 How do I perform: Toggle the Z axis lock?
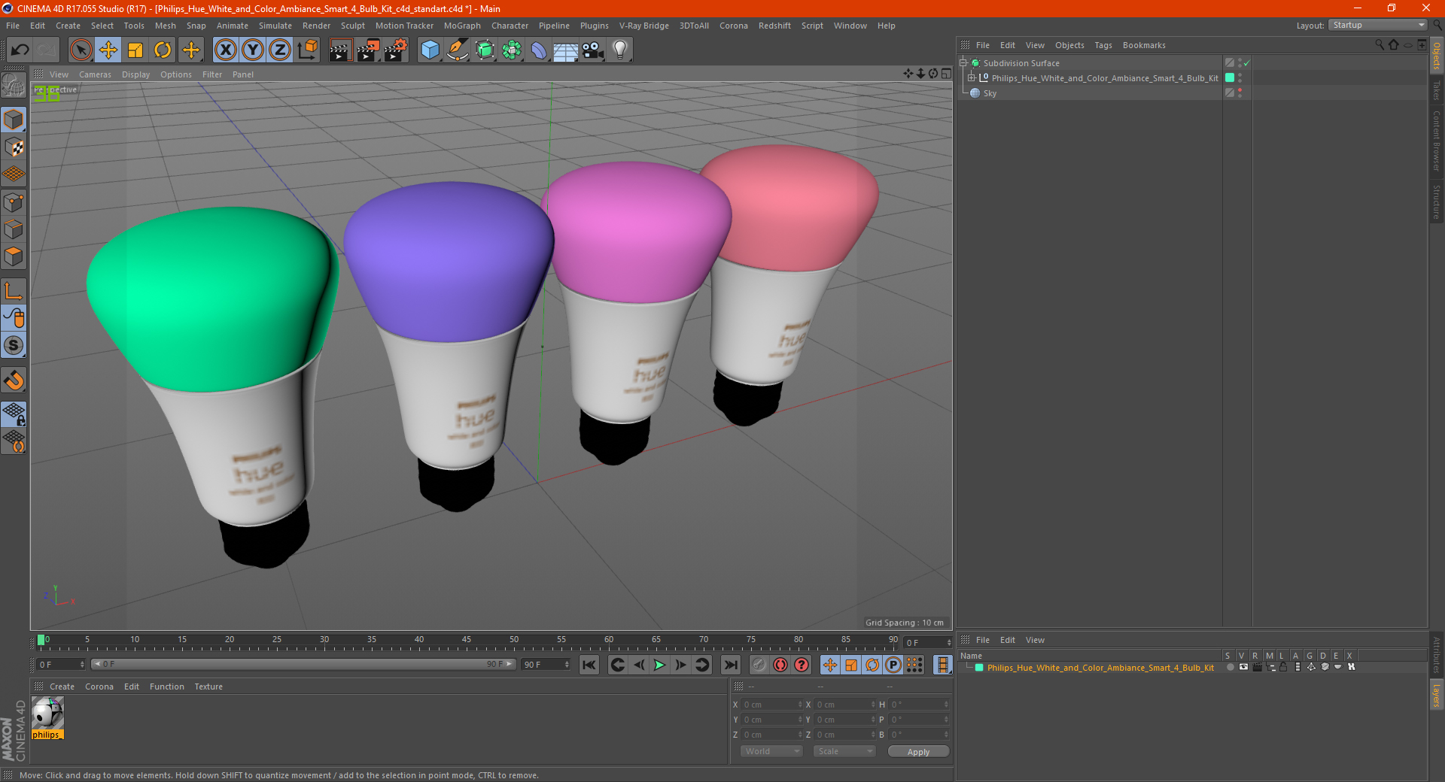(x=280, y=50)
